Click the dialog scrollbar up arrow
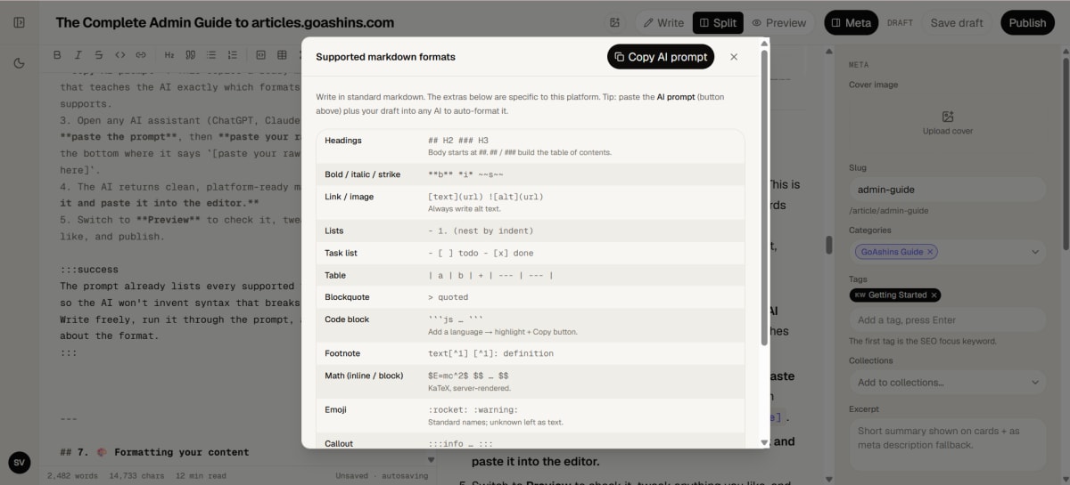The width and height of the screenshot is (1070, 485). click(764, 43)
